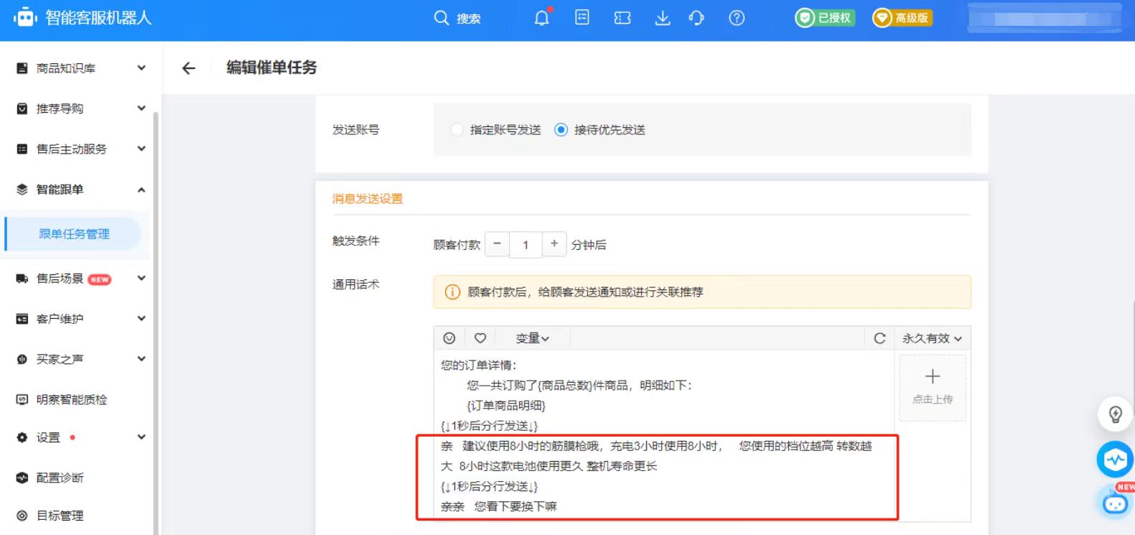Click the 智能跟单 layers icon
Screen dimensions: 1135x535
pos(22,190)
